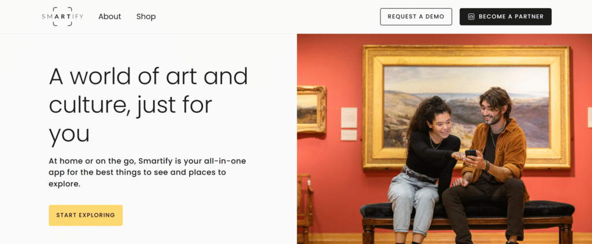Click the large gold-framed landscape painting
The height and width of the screenshot is (244, 592).
[x=467, y=107]
